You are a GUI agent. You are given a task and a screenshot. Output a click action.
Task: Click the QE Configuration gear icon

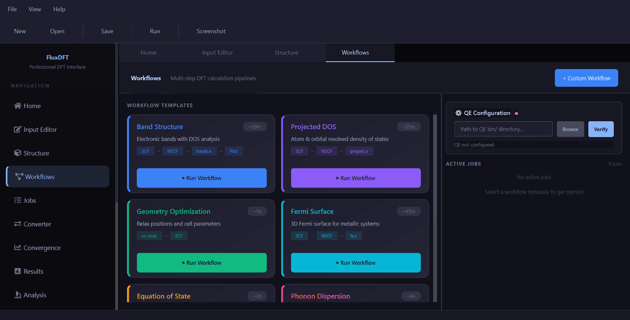point(458,113)
